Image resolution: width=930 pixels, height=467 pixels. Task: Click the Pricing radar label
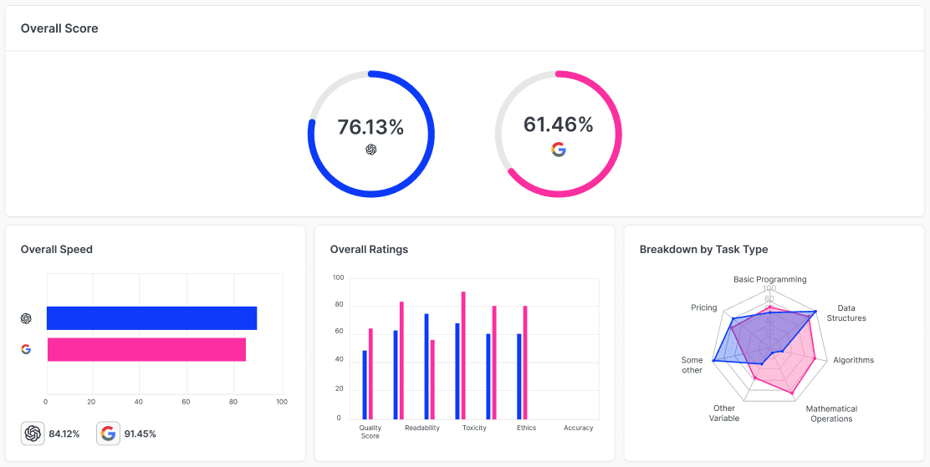point(704,307)
